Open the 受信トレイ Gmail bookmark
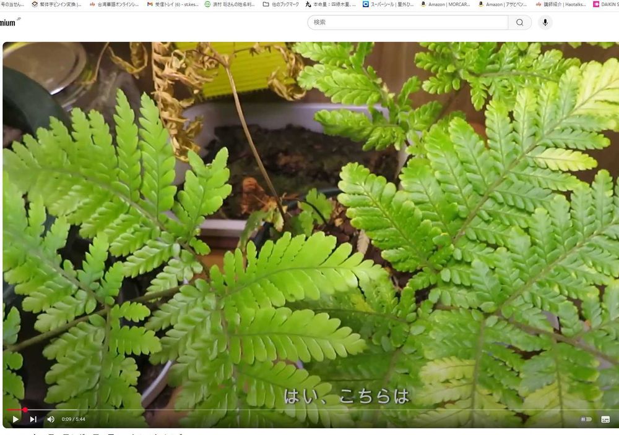 click(173, 4)
